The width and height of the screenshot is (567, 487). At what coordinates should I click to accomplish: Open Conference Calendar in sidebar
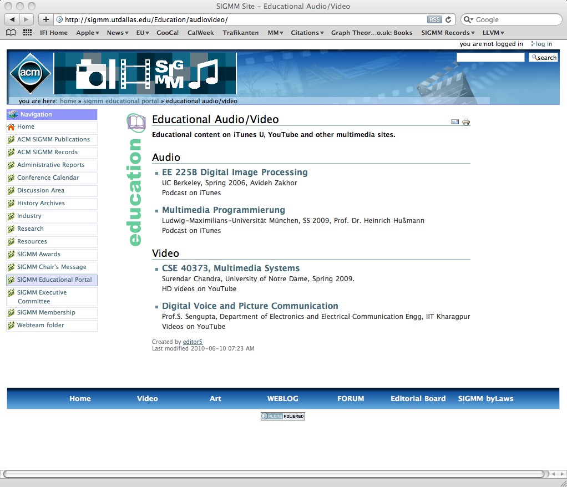pos(48,177)
